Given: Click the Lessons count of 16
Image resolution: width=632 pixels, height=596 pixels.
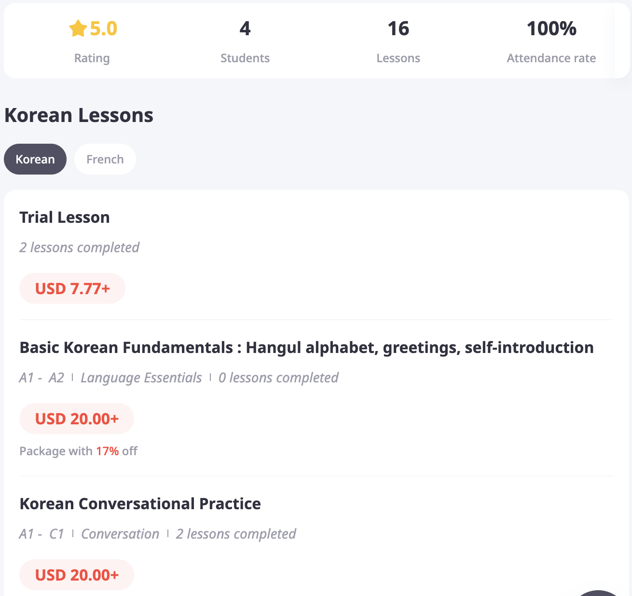Looking at the screenshot, I should point(398,29).
